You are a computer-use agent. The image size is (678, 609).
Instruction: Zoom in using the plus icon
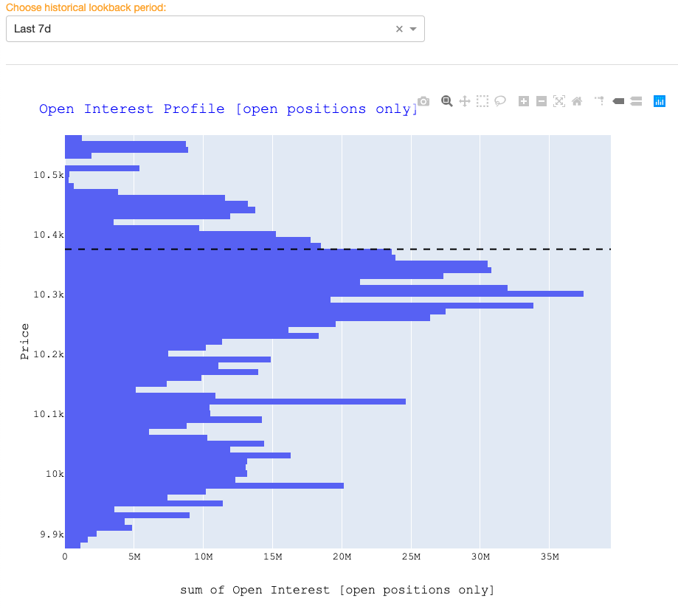524,100
